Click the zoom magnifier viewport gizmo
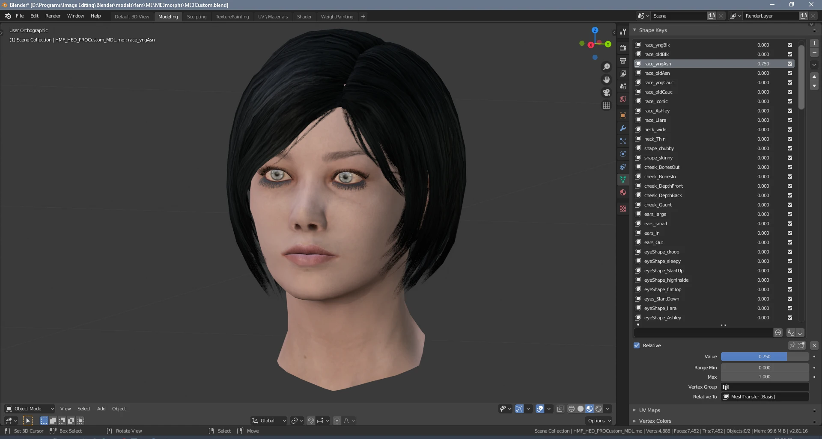This screenshot has height=439, width=822. tap(607, 67)
